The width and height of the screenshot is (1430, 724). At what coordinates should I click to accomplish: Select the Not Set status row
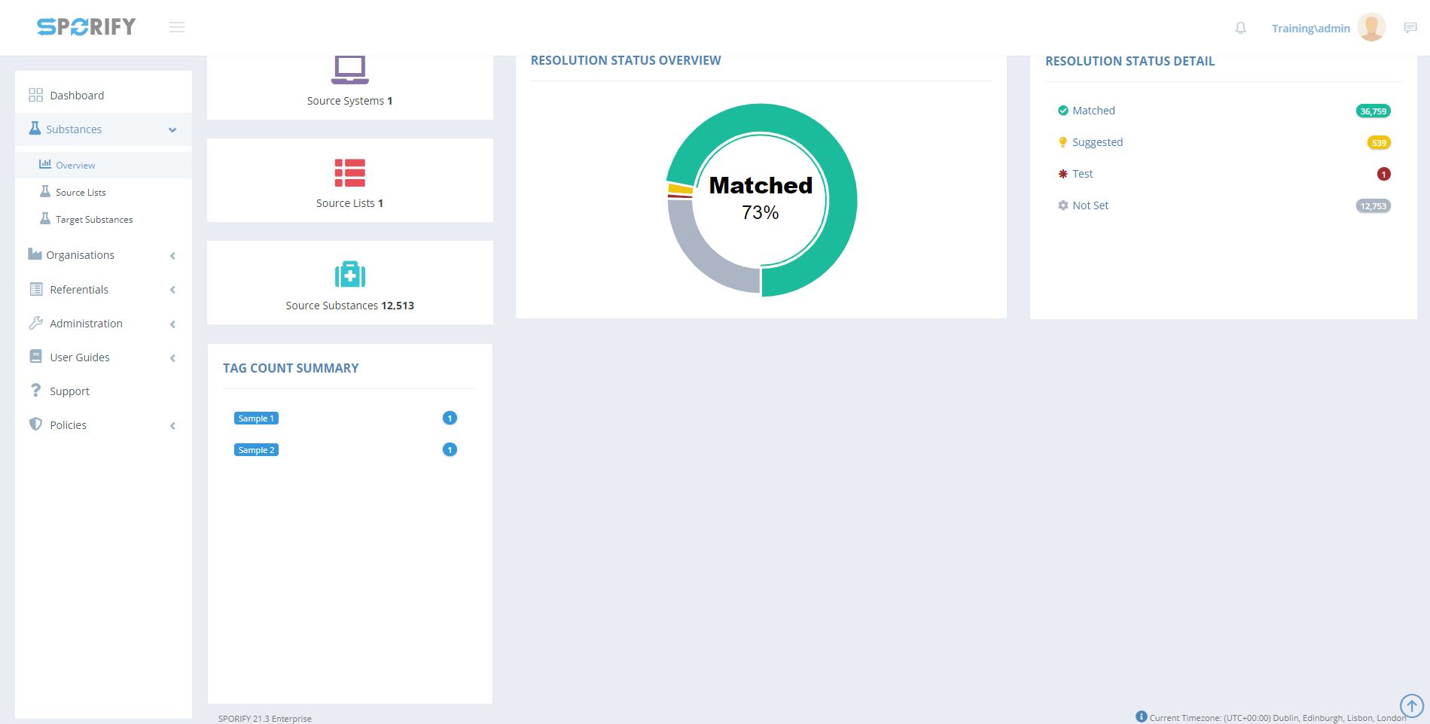(x=1090, y=205)
